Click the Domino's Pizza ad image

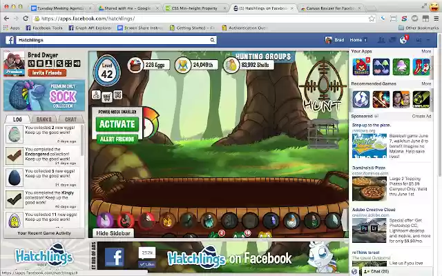[369, 188]
